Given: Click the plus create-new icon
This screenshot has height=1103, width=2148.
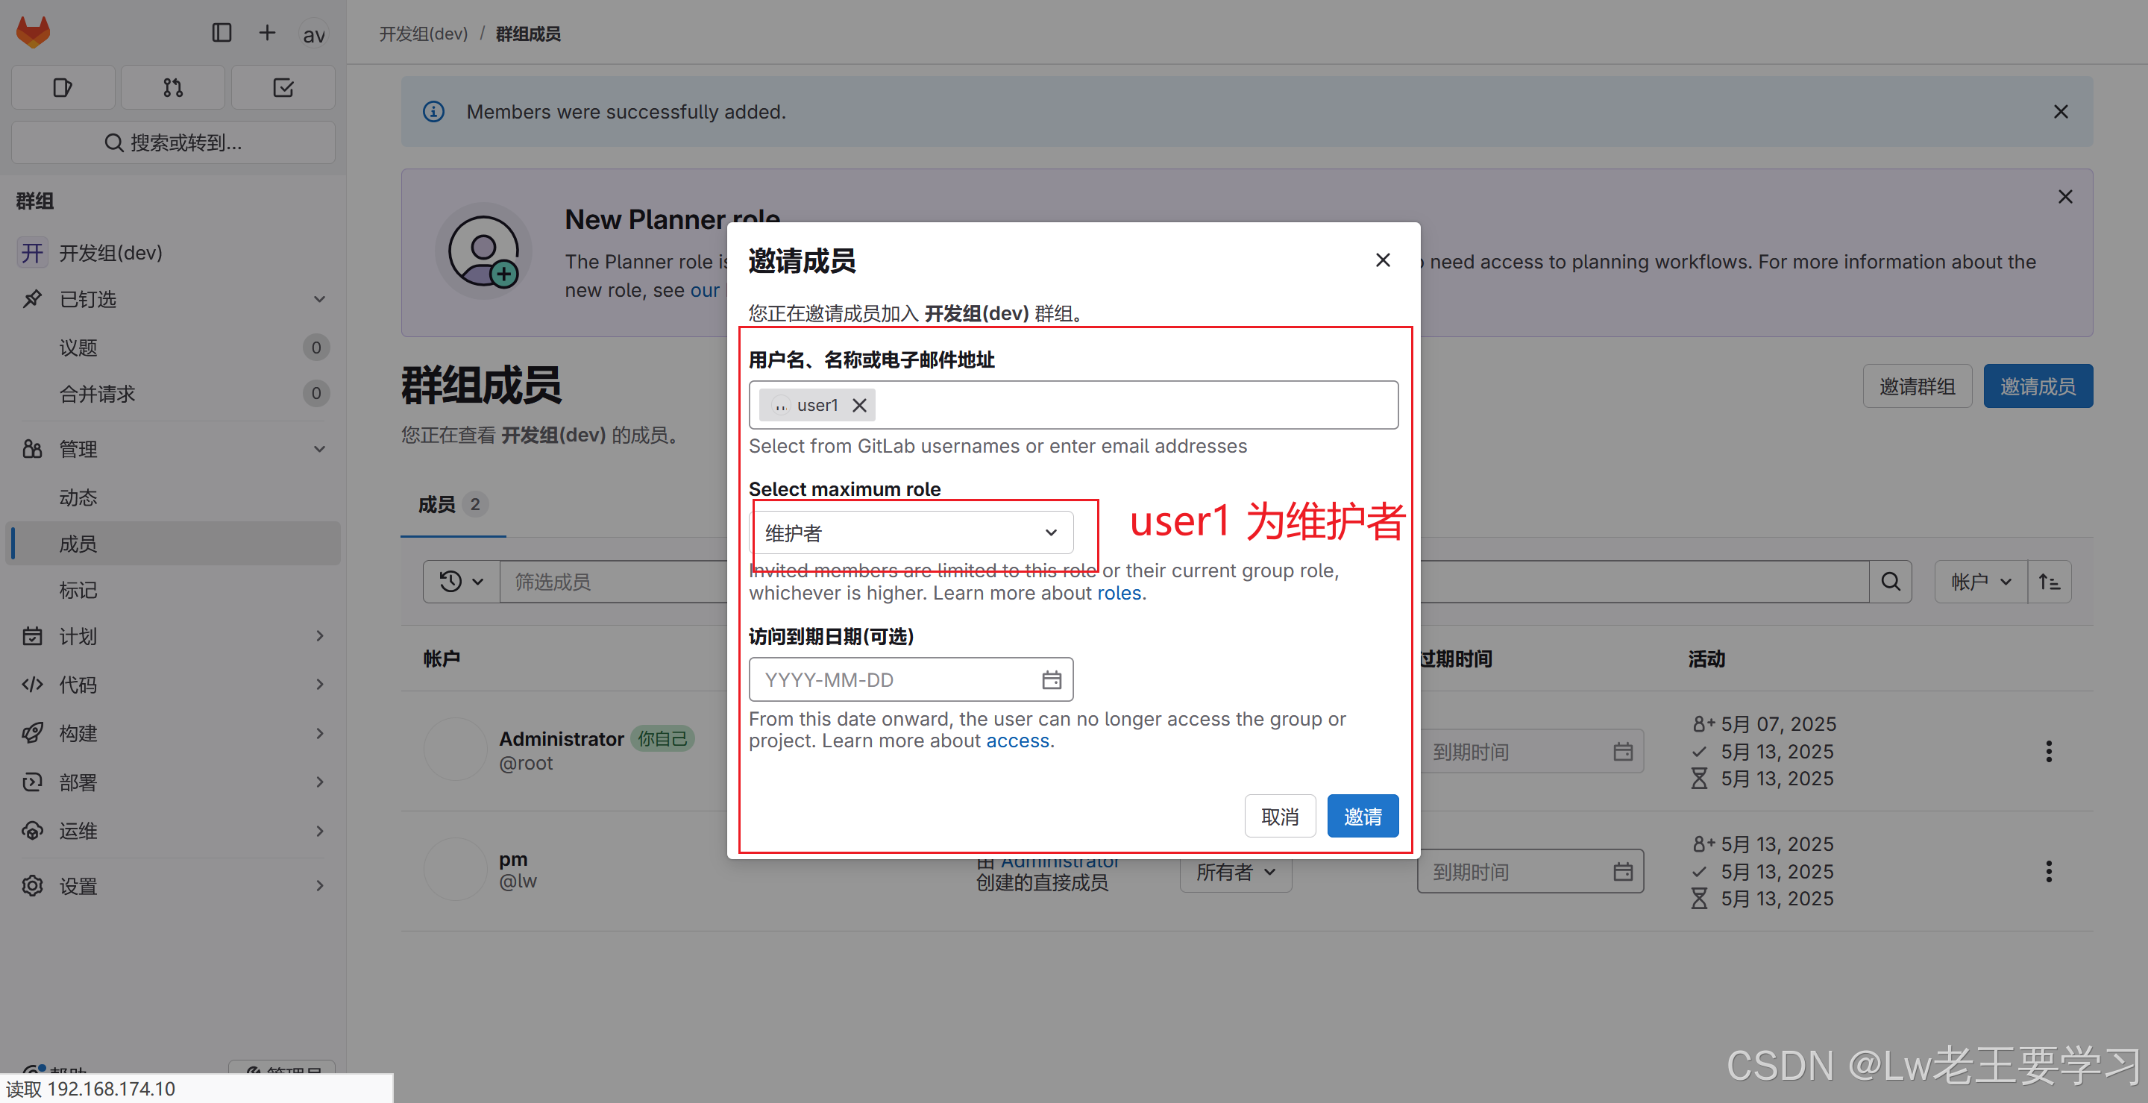Looking at the screenshot, I should (267, 33).
